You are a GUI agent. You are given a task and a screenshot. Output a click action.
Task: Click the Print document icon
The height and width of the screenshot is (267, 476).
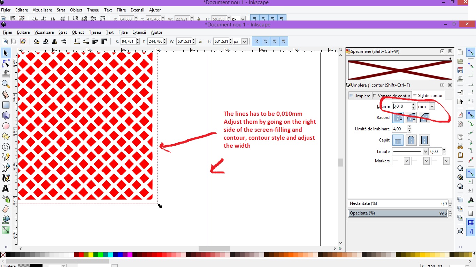460,80
